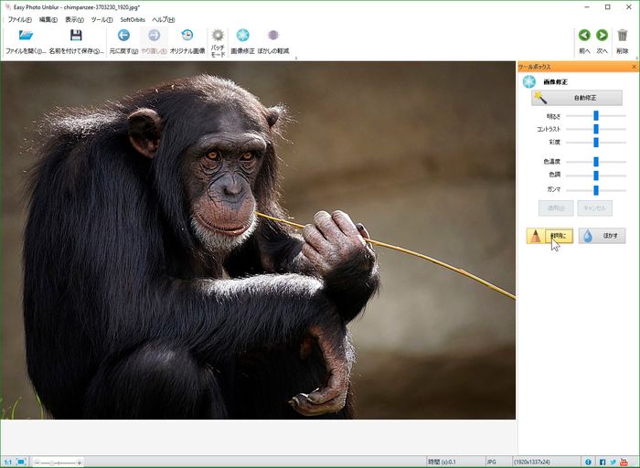640x468 pixels.
Task: Open batch mode (バッチモード) gear icon
Action: [x=218, y=36]
